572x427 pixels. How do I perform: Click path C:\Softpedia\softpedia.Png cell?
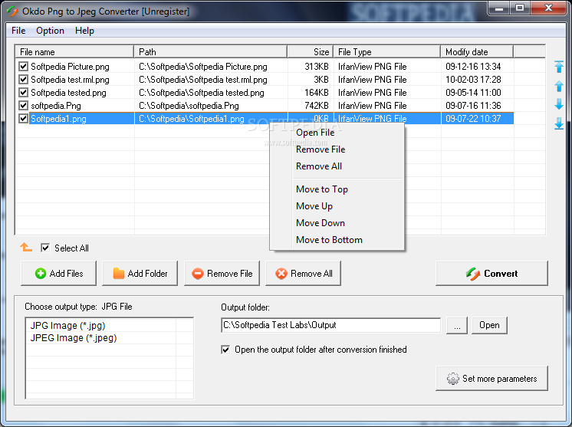click(x=189, y=106)
